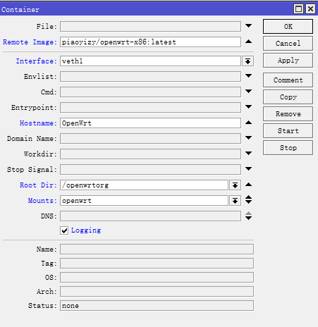Viewport: 318px width, 327px height.
Task: Open the Interface dropdown list
Action: point(247,61)
